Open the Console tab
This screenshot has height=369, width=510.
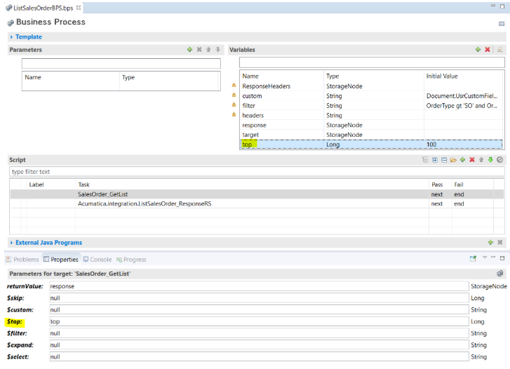point(98,260)
